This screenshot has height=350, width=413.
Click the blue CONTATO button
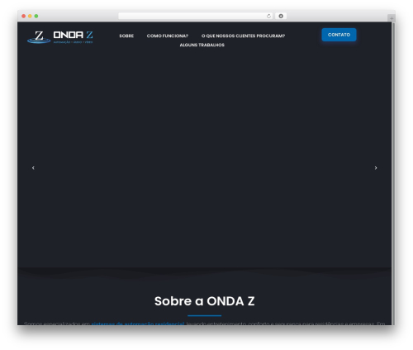coord(339,35)
